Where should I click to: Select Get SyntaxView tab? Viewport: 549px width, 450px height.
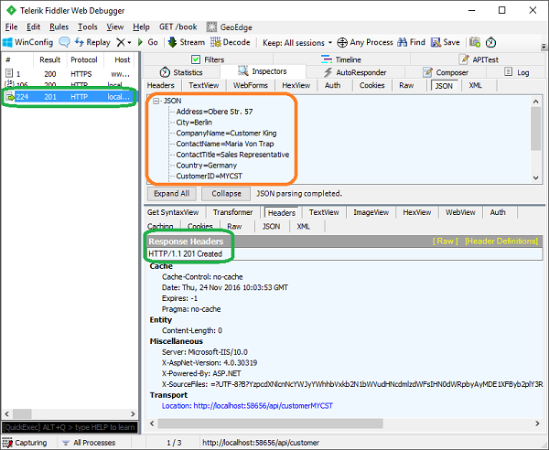(x=173, y=212)
